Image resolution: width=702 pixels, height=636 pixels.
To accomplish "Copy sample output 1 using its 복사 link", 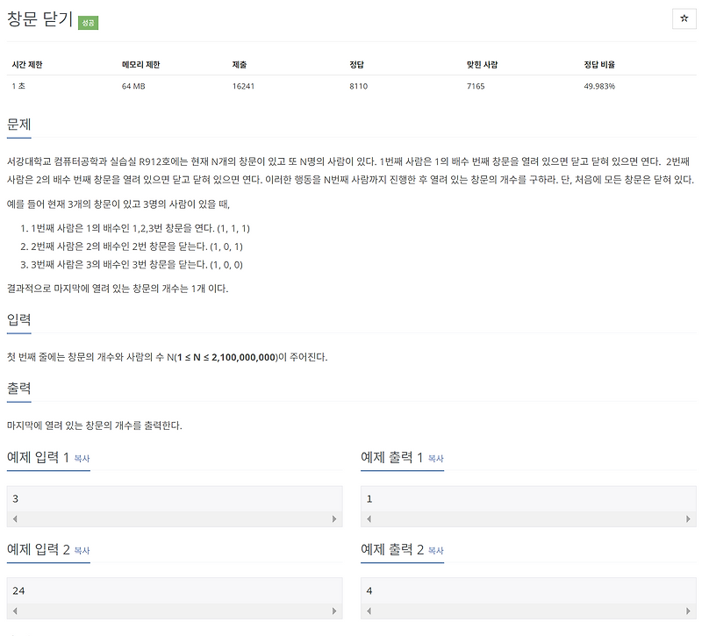I will point(436,458).
